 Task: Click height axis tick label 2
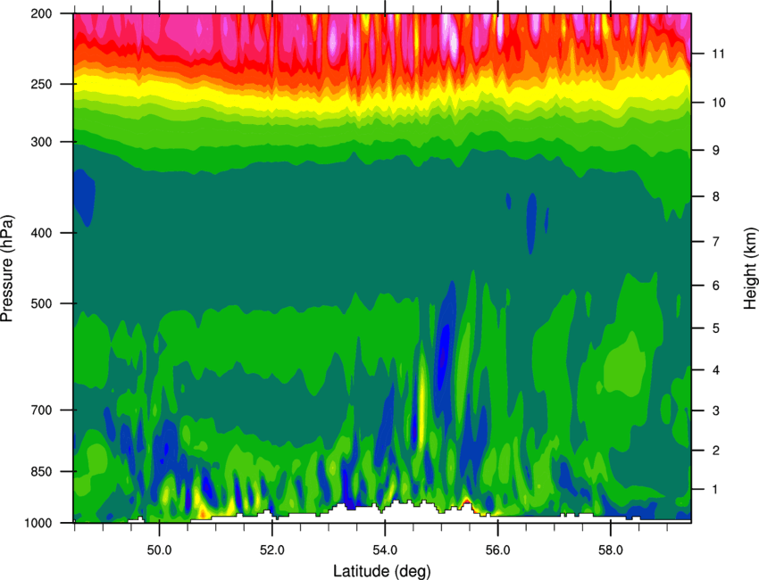pos(715,451)
